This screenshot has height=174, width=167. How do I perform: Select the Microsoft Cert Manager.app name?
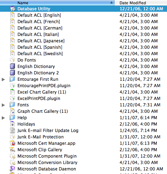coord(46,143)
